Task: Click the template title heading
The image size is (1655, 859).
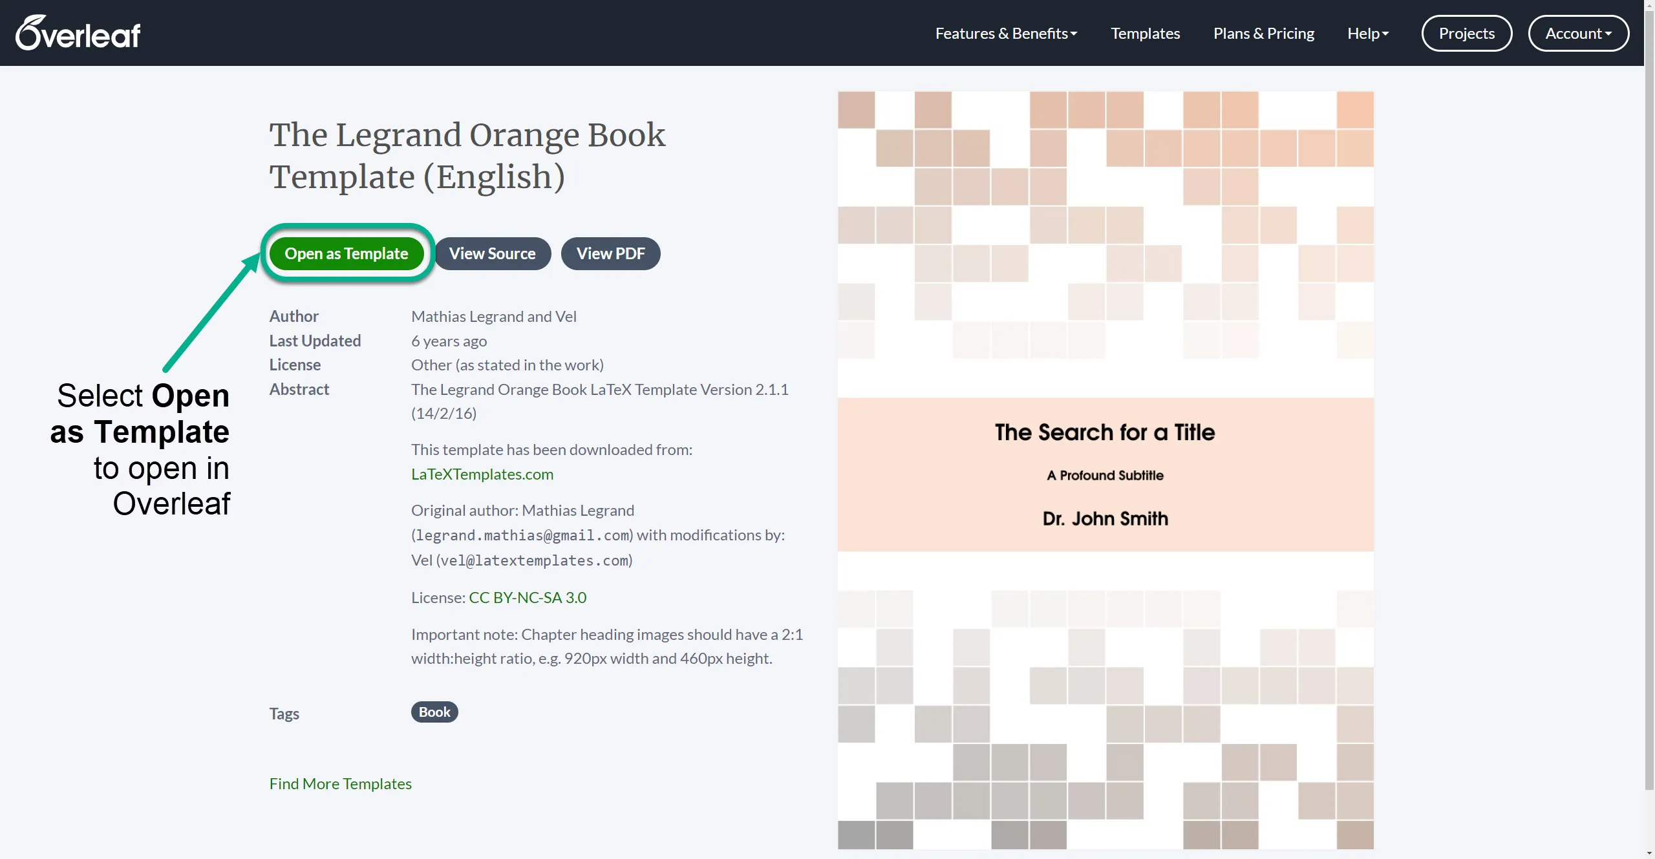Action: tap(467, 156)
